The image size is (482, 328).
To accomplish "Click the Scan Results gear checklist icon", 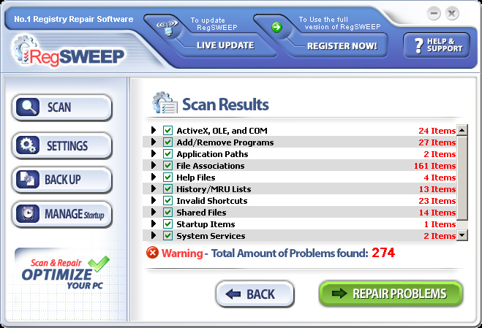I will (165, 103).
